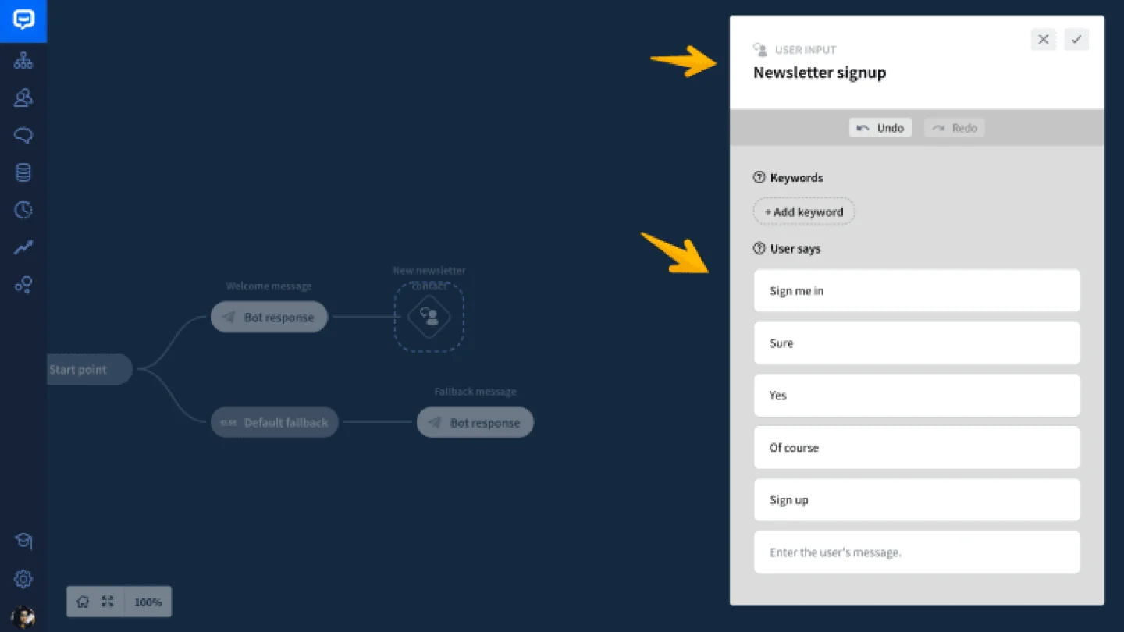Viewport: 1124px width, 632px height.
Task: Close the Newsletter signup panel with X
Action: coord(1044,39)
